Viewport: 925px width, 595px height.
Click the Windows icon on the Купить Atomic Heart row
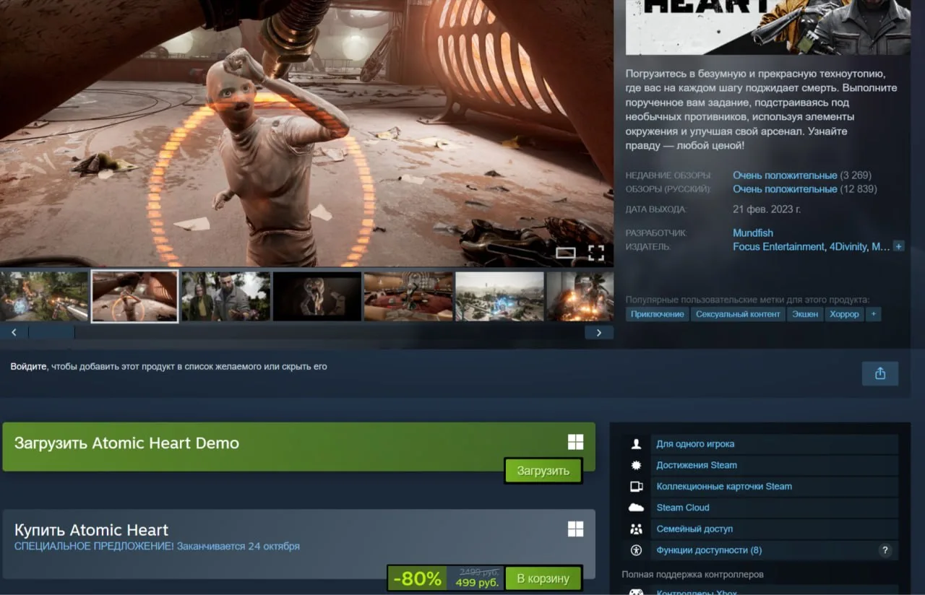(575, 529)
